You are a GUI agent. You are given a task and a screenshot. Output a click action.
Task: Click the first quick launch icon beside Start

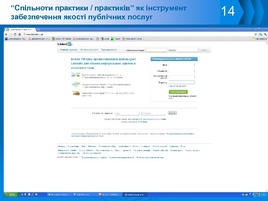[x=22, y=195]
